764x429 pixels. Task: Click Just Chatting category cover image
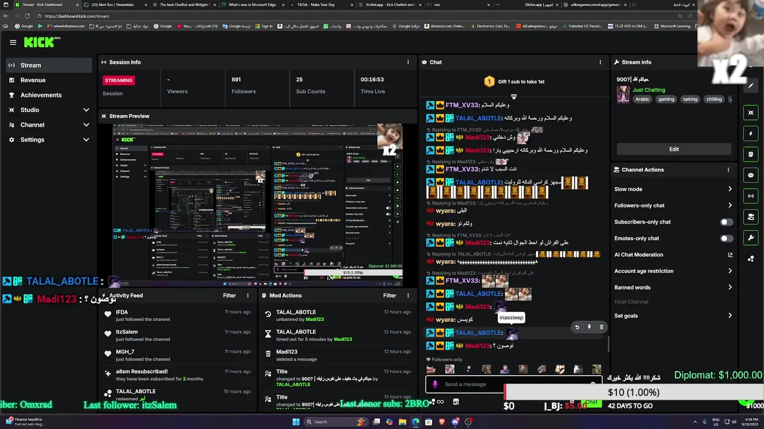623,95
